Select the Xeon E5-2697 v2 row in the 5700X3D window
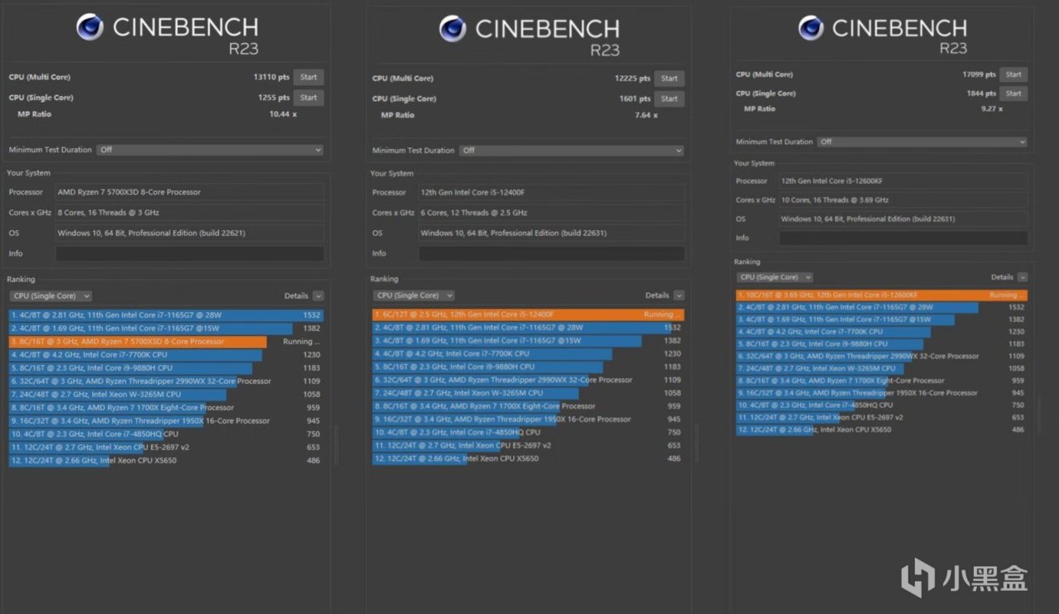 coord(165,447)
